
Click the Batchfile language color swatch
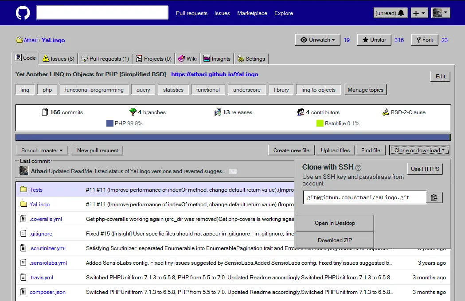(320, 123)
